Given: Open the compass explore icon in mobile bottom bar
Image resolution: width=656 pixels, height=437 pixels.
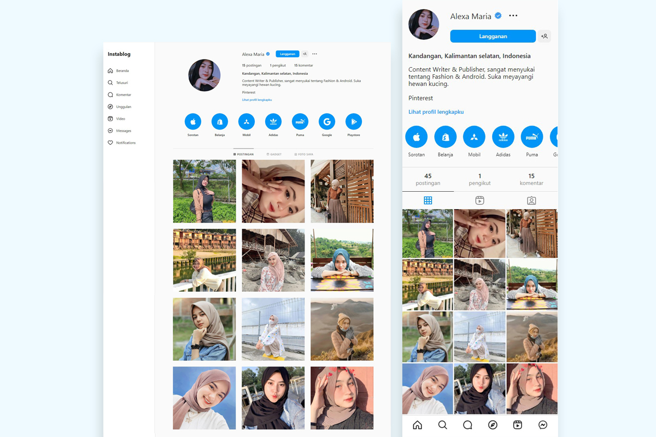Looking at the screenshot, I should coord(493,425).
